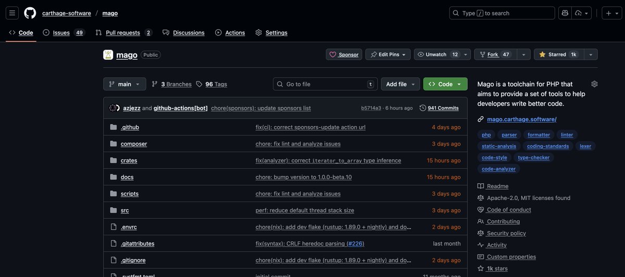Go to GitHub home via Octocat logo
The height and width of the screenshot is (277, 625).
point(30,13)
